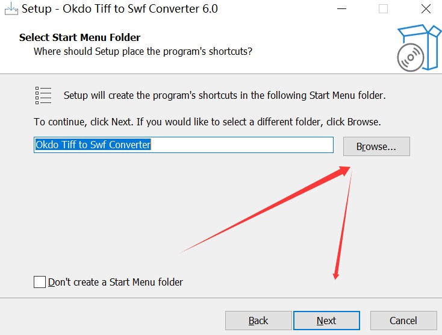
Task: Click the Setup window title text
Action: [120, 9]
